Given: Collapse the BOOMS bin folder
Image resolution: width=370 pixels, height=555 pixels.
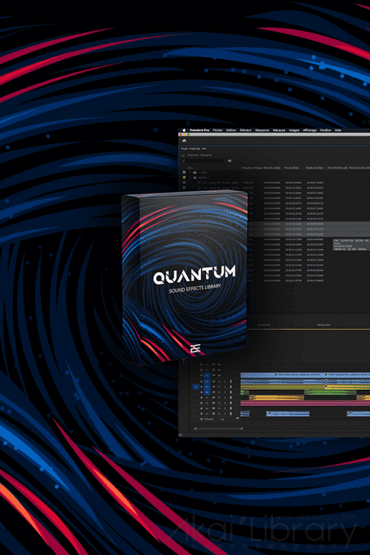Looking at the screenshot, I should 190,177.
